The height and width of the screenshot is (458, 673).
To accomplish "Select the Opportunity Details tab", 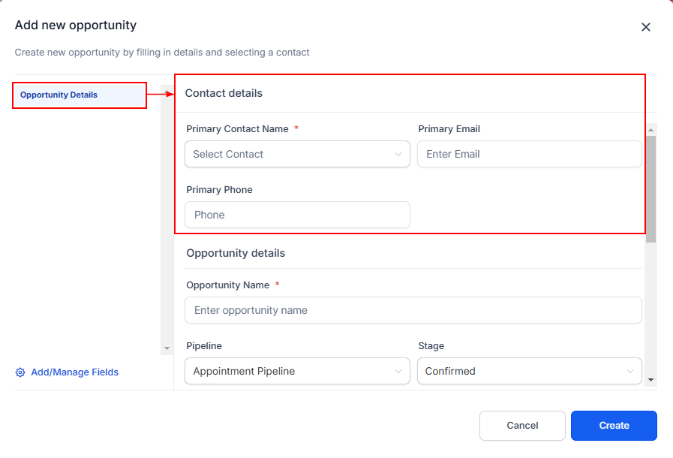I will [x=79, y=95].
